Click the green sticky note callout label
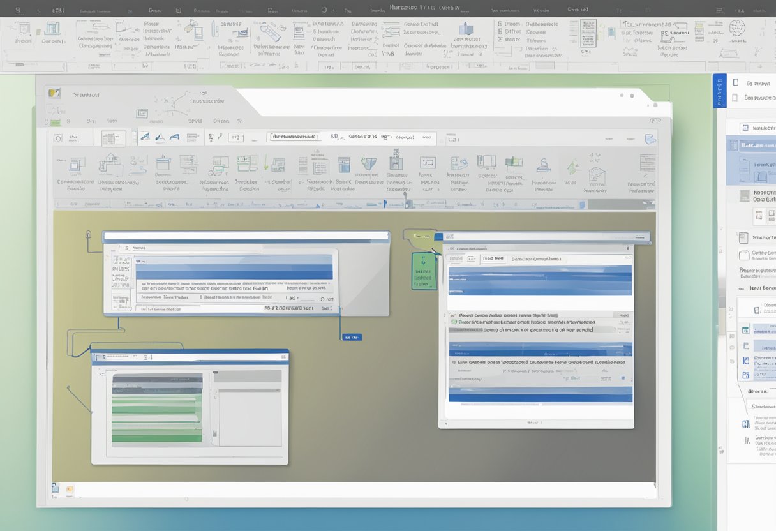 422,271
